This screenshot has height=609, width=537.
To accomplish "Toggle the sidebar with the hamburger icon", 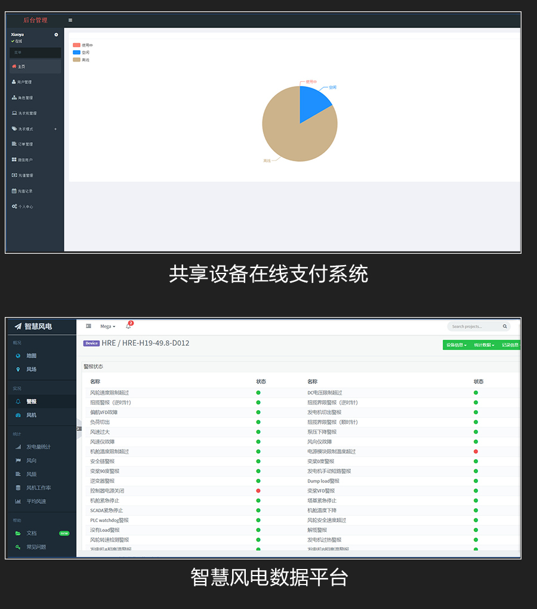I will (x=70, y=20).
